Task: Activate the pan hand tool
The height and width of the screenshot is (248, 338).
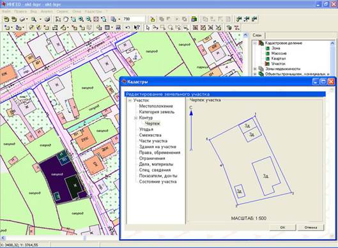Action: tap(66, 19)
